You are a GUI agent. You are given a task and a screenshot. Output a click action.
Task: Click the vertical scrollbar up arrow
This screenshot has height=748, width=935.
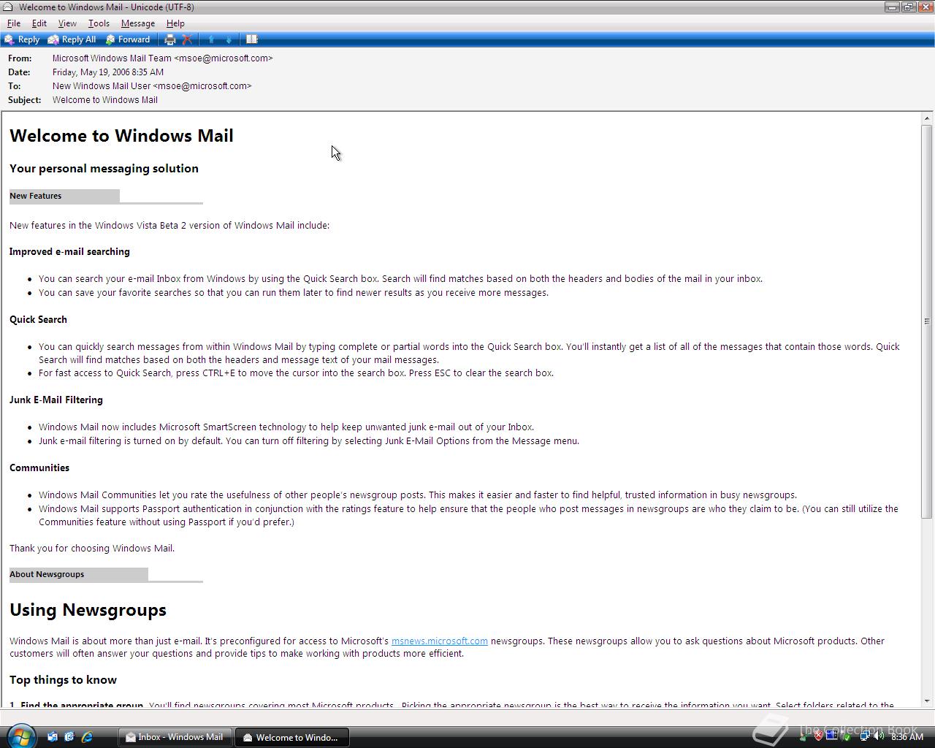[927, 118]
